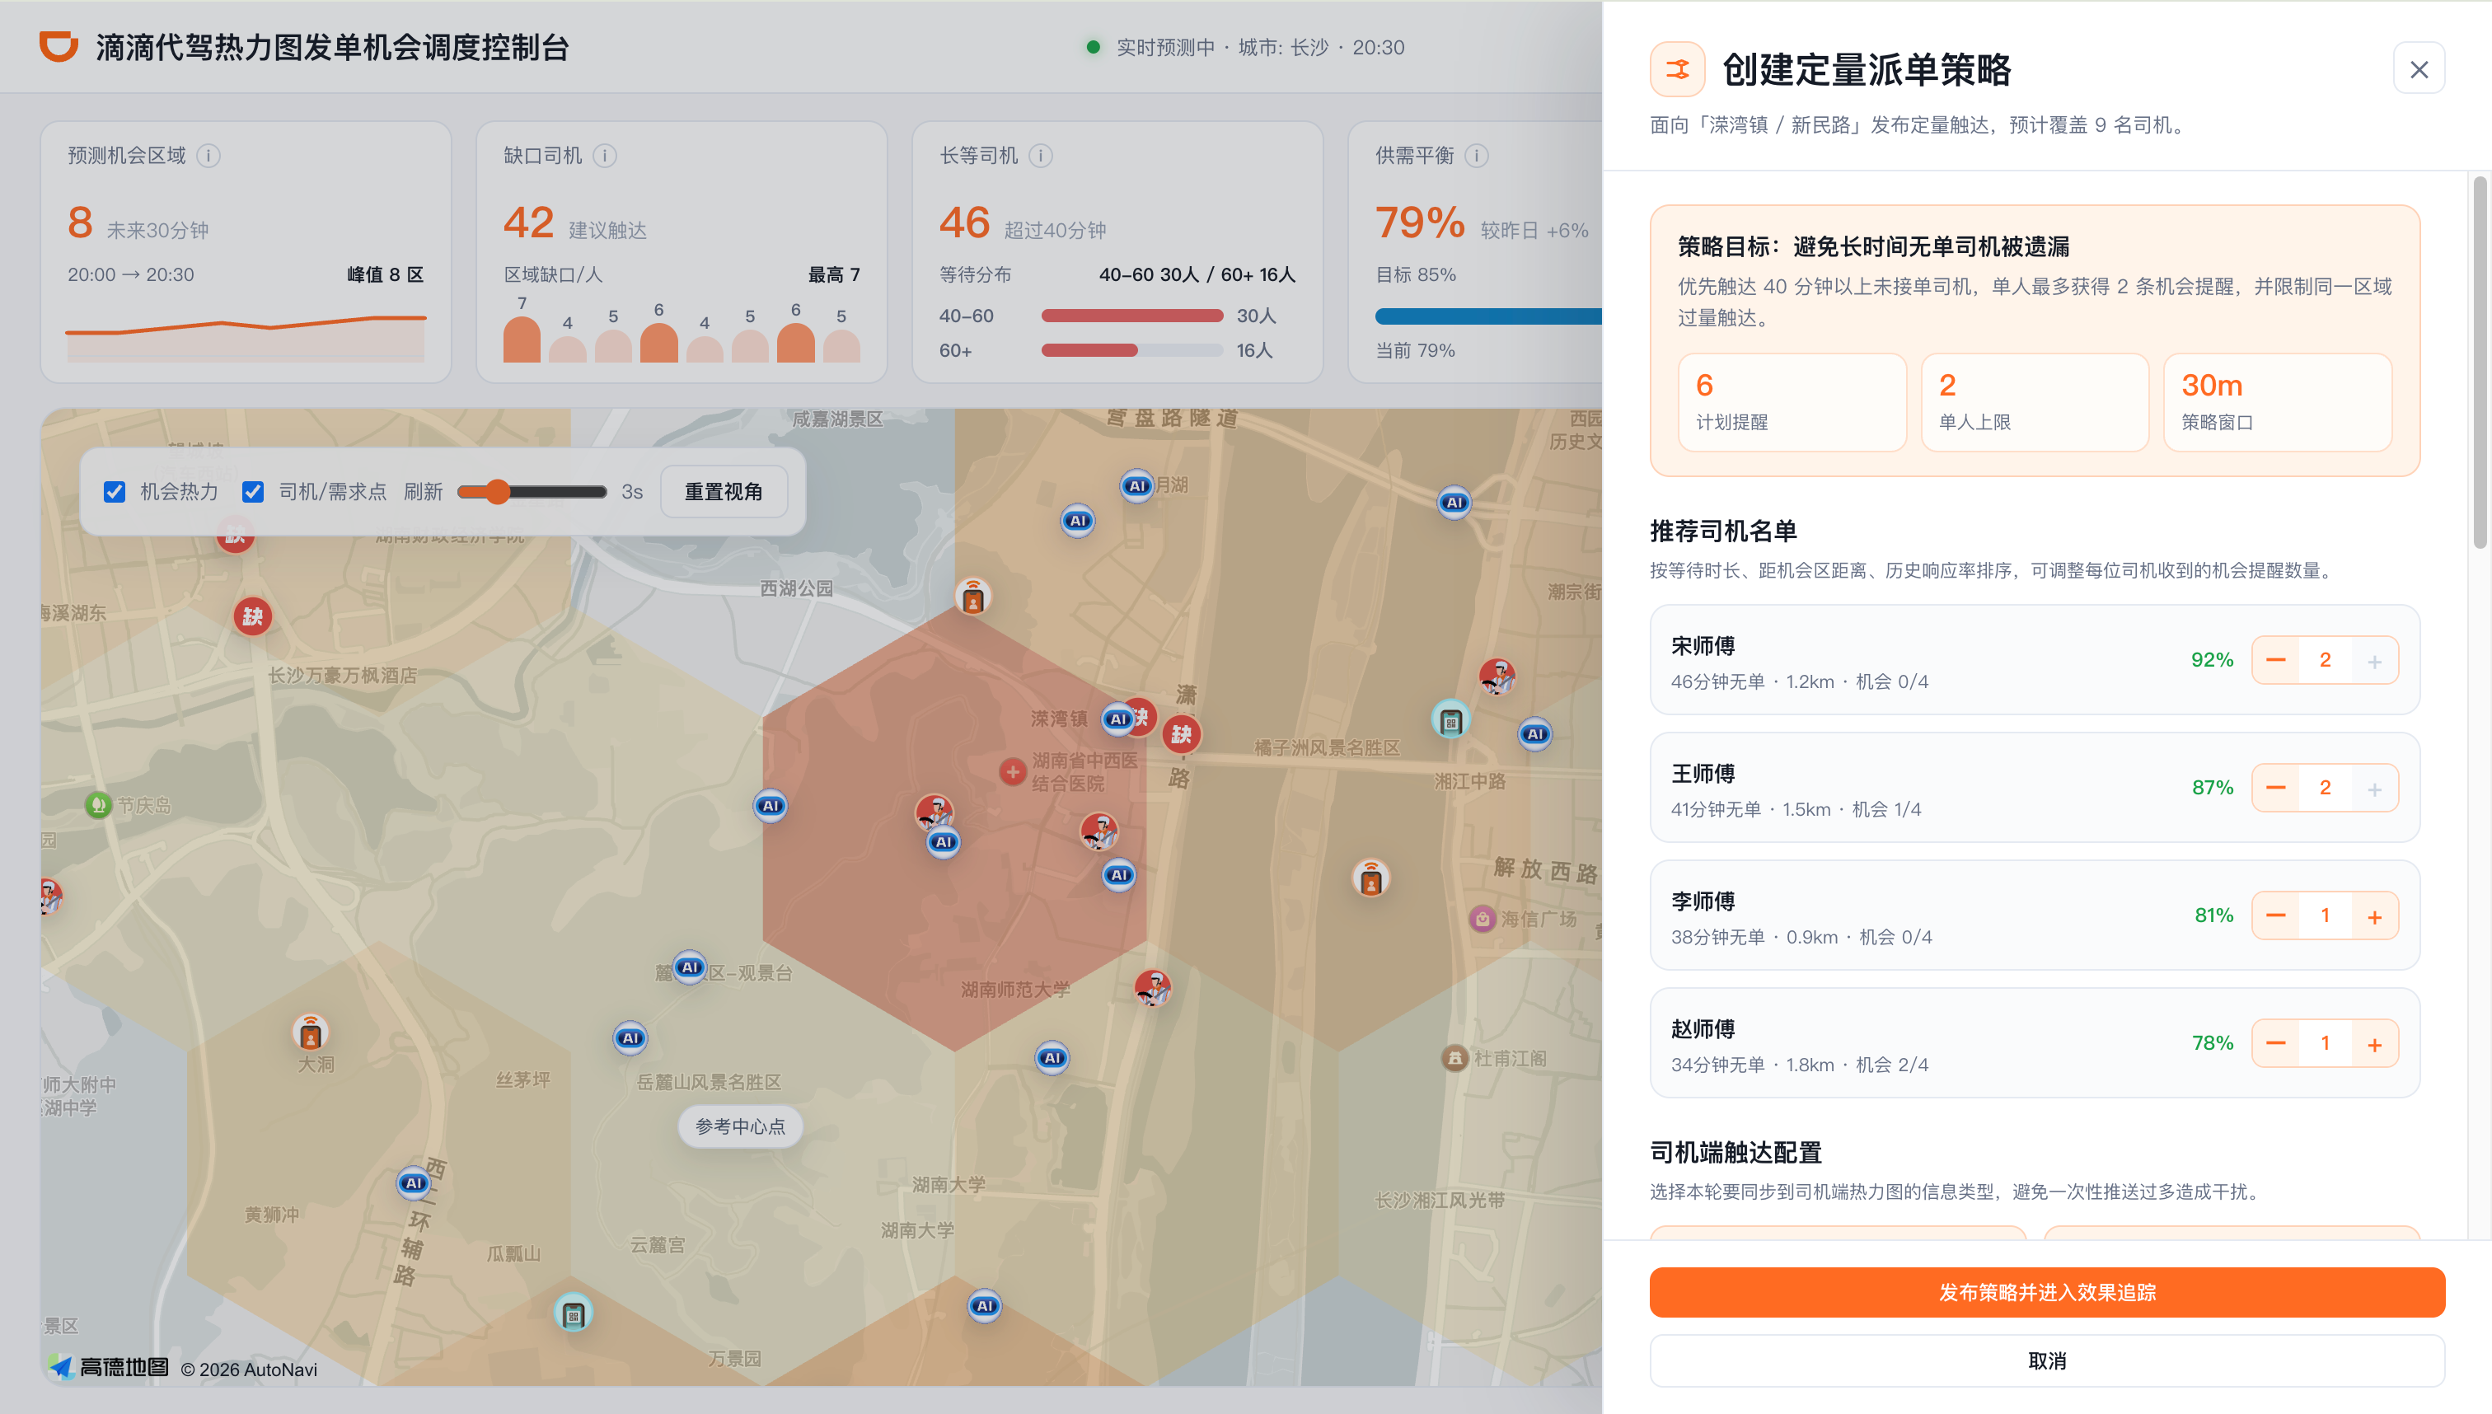Click the 供需平衡 blue progress bar
Screen dimensions: 2492x1414
click(x=1487, y=316)
